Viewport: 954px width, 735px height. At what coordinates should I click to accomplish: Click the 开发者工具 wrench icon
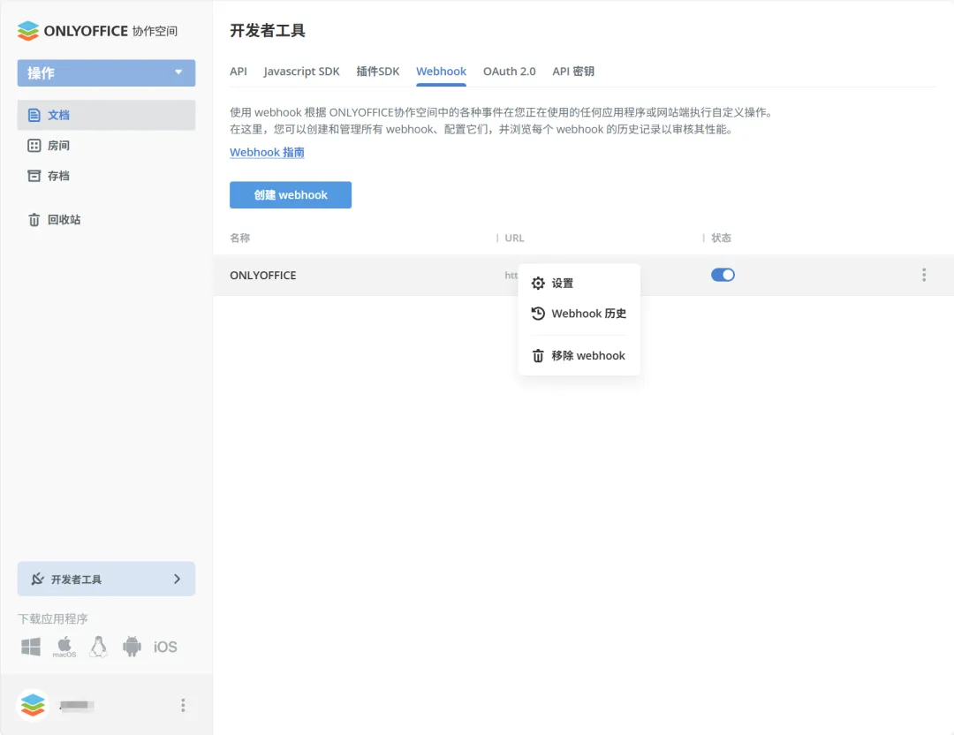(38, 579)
